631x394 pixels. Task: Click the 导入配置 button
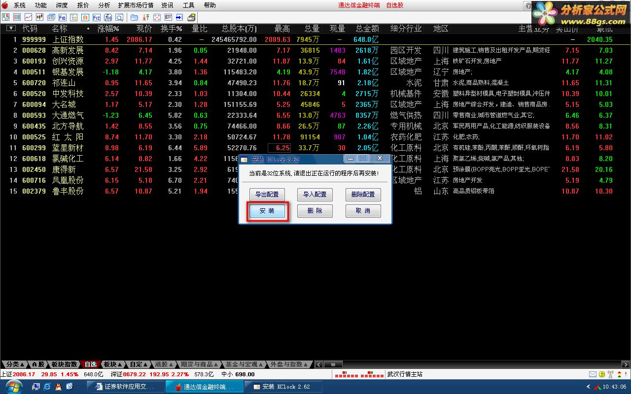coord(315,195)
